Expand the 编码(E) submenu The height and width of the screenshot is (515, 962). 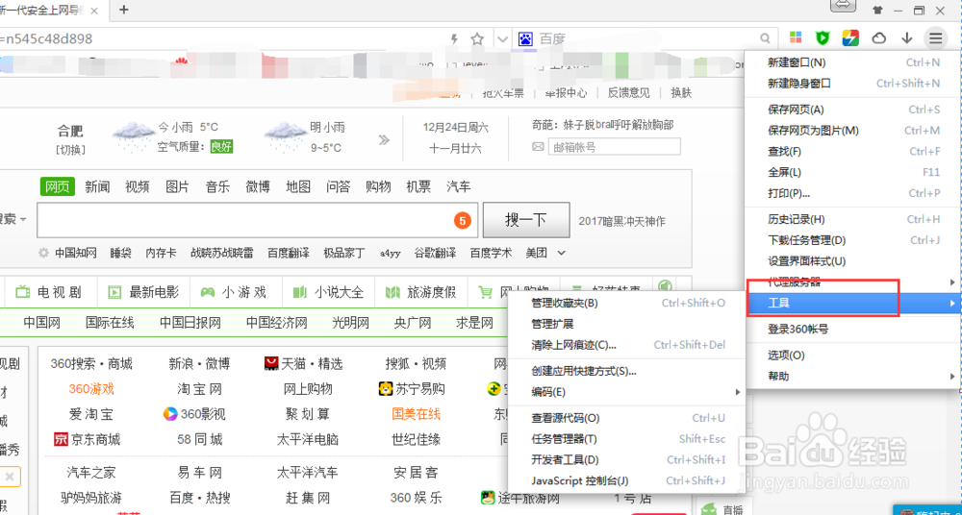point(627,392)
